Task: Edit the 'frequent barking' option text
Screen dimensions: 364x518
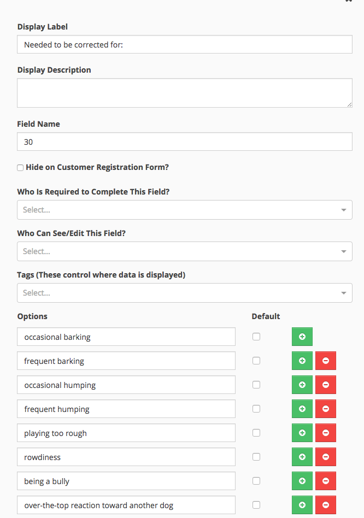Action: click(x=126, y=361)
